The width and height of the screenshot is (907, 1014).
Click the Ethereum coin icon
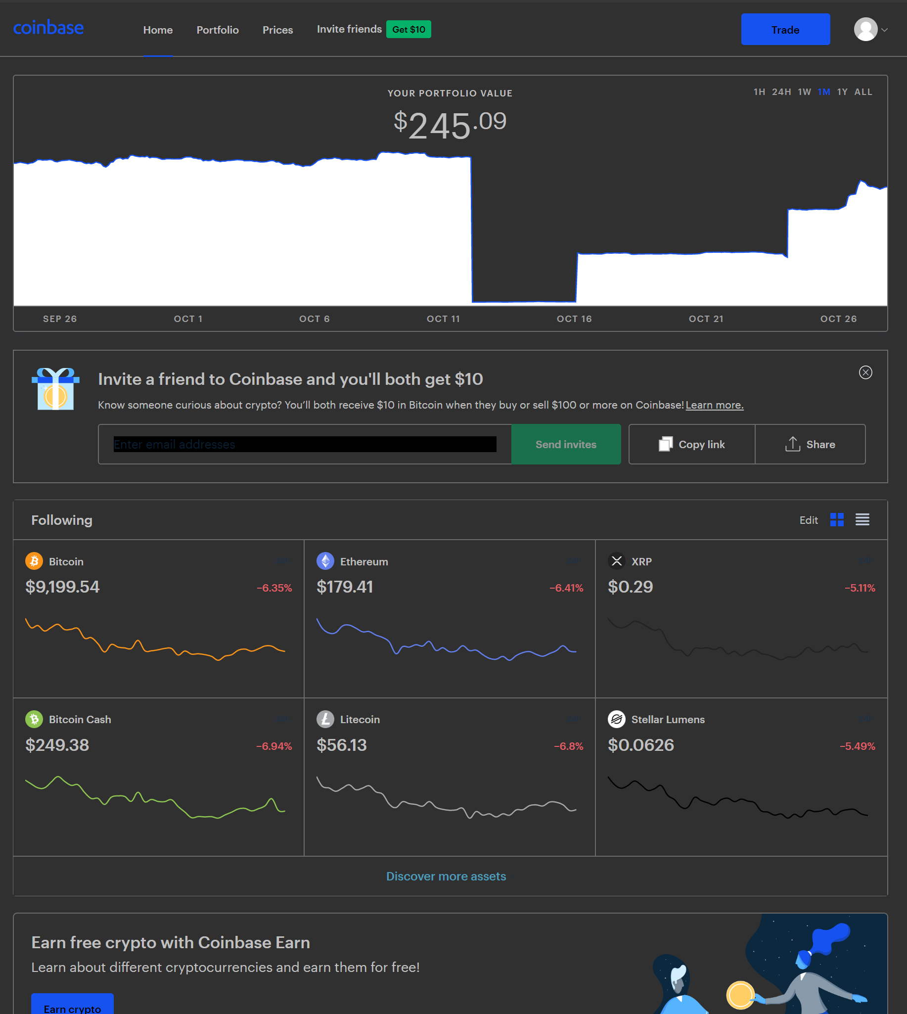[x=325, y=561]
